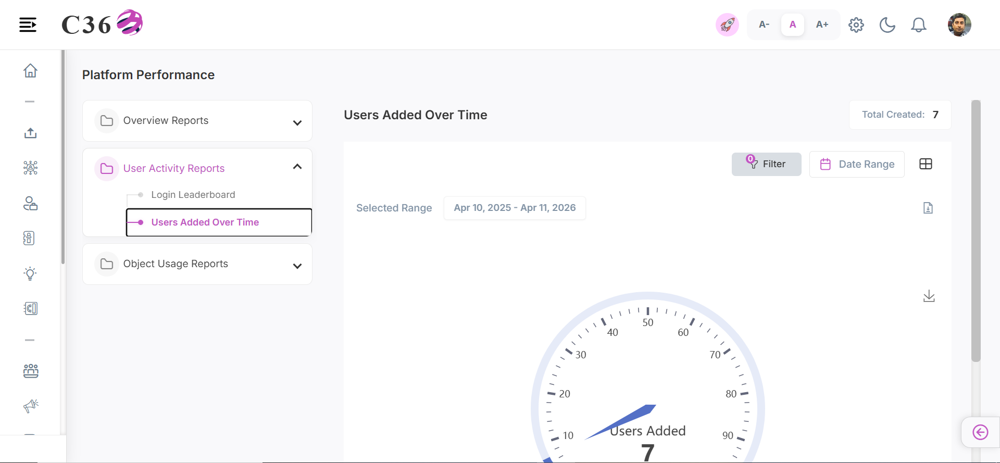
Task: Click the C36 logo
Action: point(102,23)
